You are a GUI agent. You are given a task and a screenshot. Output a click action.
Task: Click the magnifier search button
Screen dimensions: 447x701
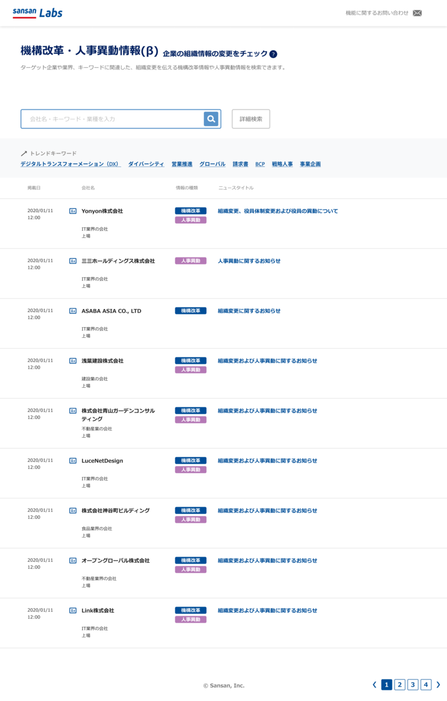click(211, 119)
